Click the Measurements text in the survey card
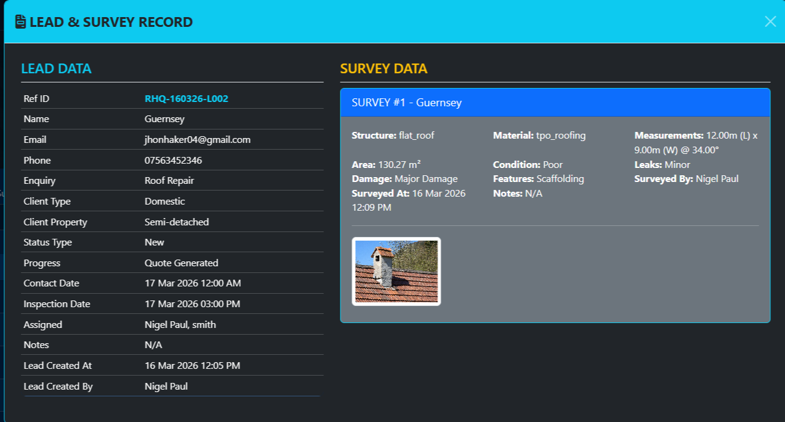This screenshot has width=785, height=422. (696, 142)
